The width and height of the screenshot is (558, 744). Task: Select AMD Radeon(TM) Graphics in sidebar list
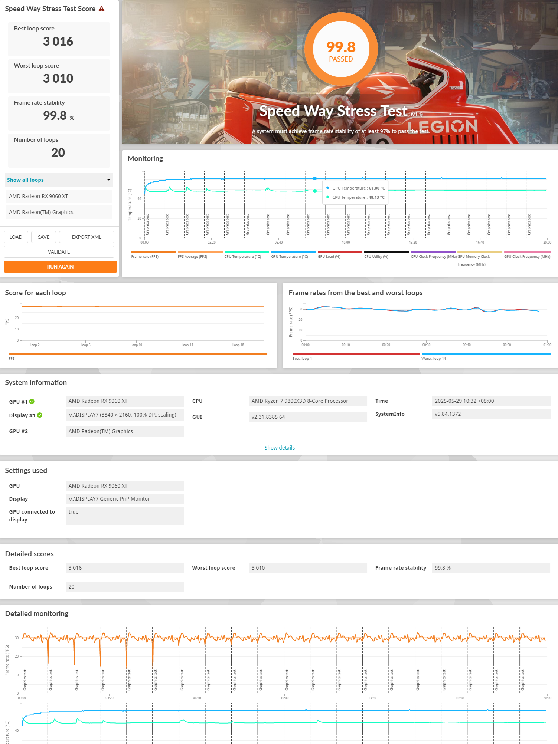click(x=59, y=212)
